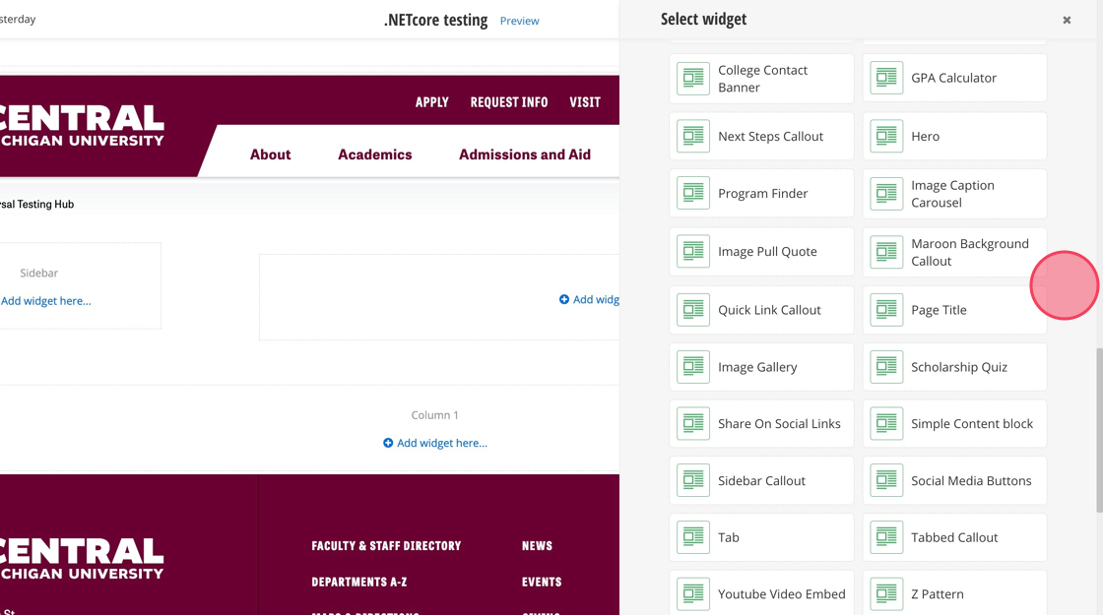This screenshot has height=615, width=1103.
Task: Open the VISIT header link
Action: click(x=585, y=102)
